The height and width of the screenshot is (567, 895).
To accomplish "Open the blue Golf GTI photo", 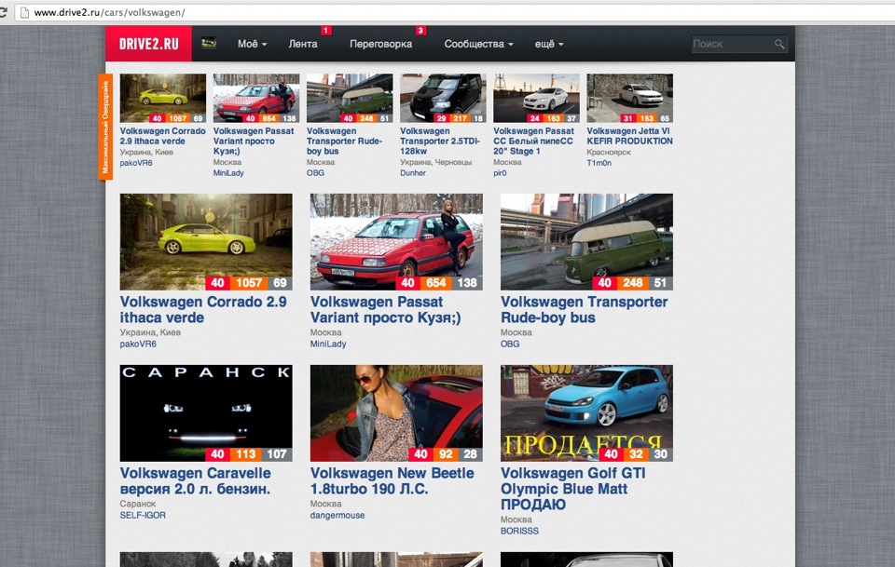I will 586,413.
